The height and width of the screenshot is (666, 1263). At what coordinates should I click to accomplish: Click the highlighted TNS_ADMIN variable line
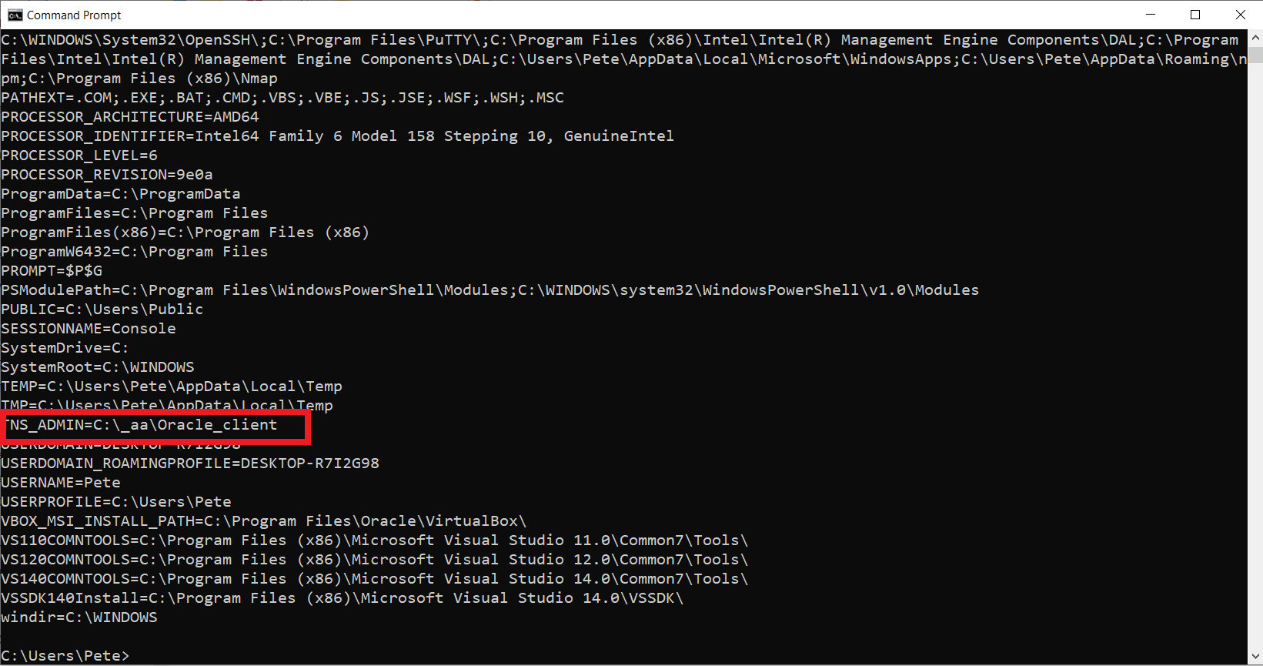click(x=140, y=425)
